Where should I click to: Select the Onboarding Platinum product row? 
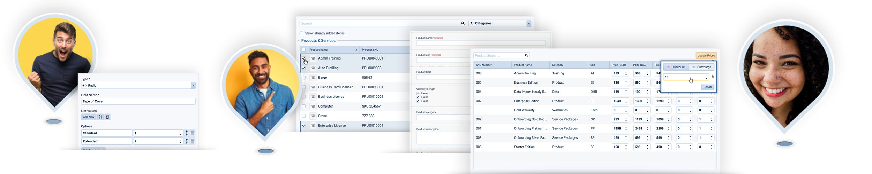tap(595, 128)
